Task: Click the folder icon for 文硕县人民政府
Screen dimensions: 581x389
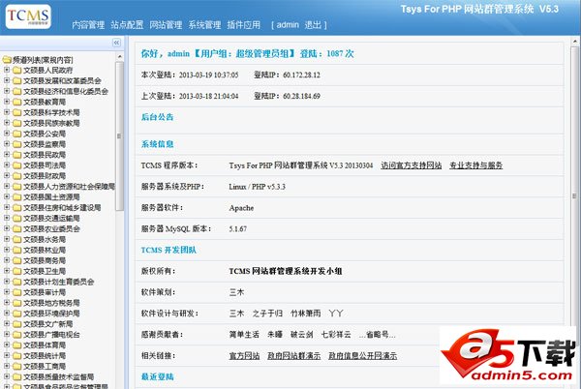Action: (x=17, y=71)
